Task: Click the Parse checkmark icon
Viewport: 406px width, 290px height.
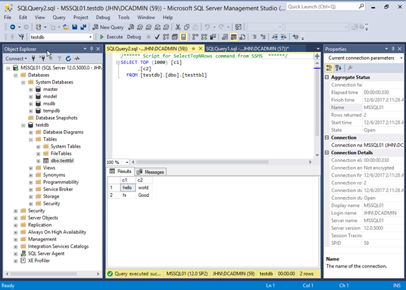Action: [x=157, y=37]
